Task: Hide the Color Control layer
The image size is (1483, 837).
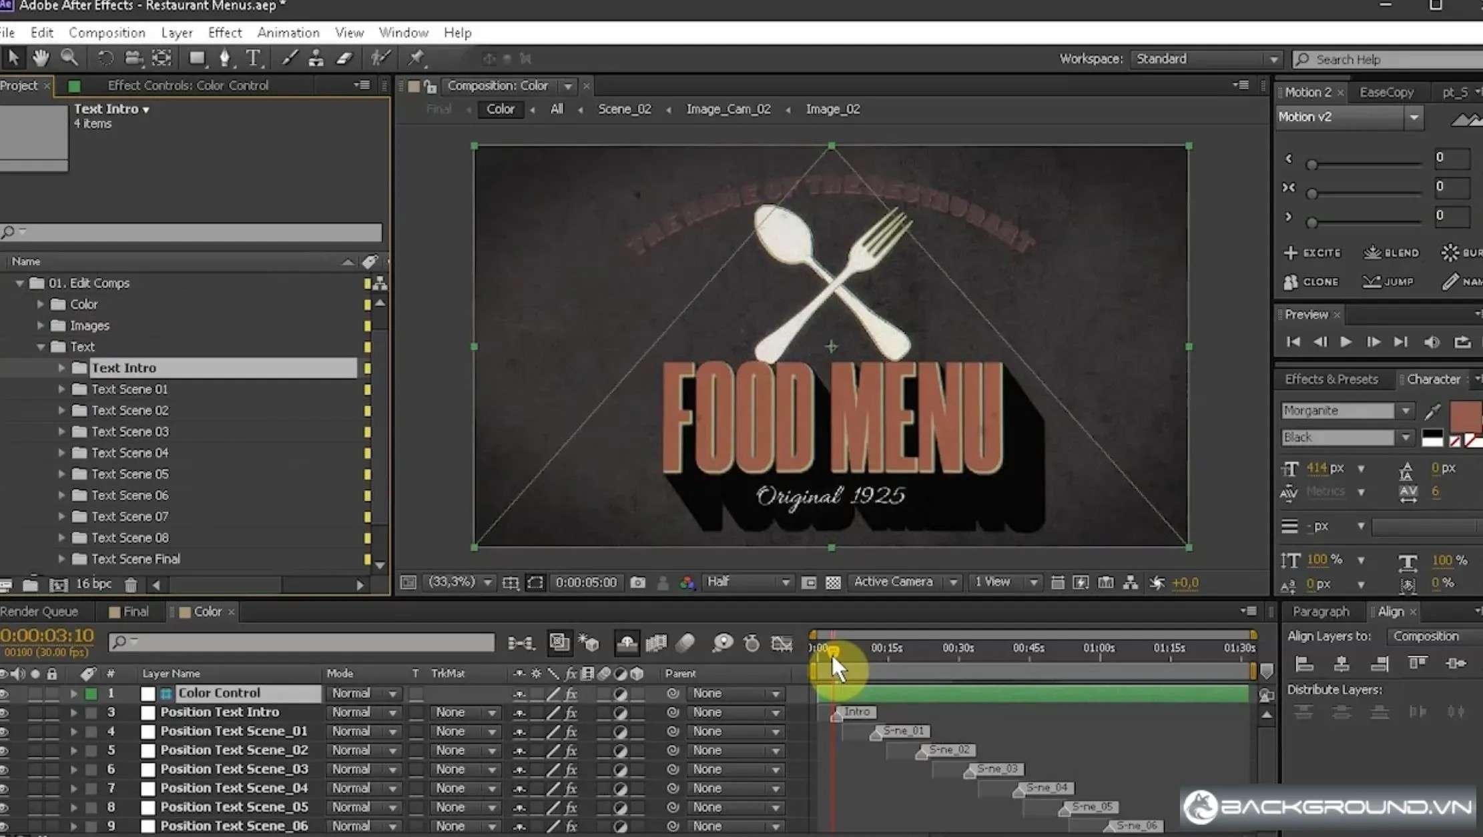Action: pos(5,694)
